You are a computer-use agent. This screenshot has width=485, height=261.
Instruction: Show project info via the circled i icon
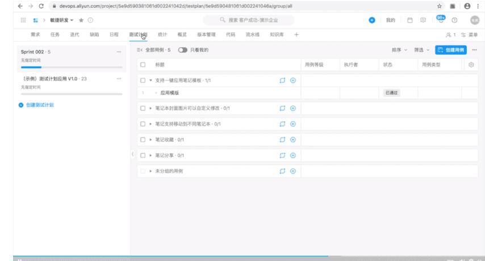click(90, 20)
